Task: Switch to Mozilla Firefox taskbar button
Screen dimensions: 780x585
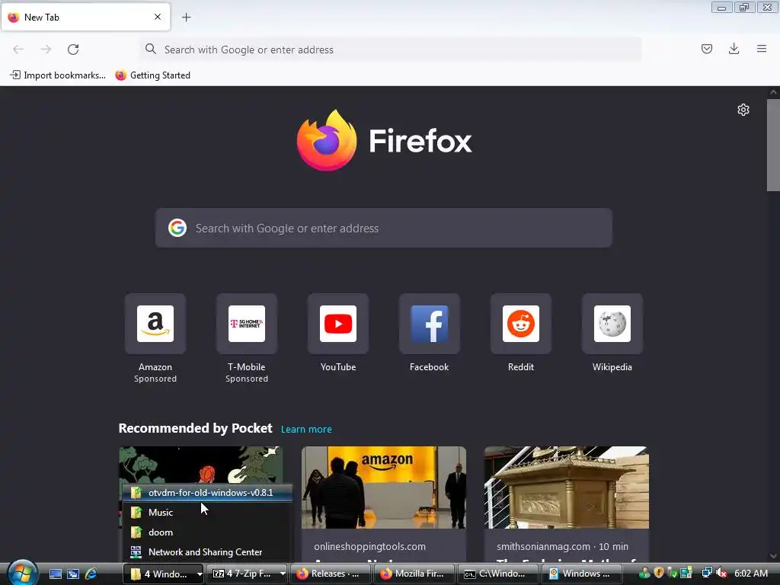Action: pyautogui.click(x=414, y=574)
